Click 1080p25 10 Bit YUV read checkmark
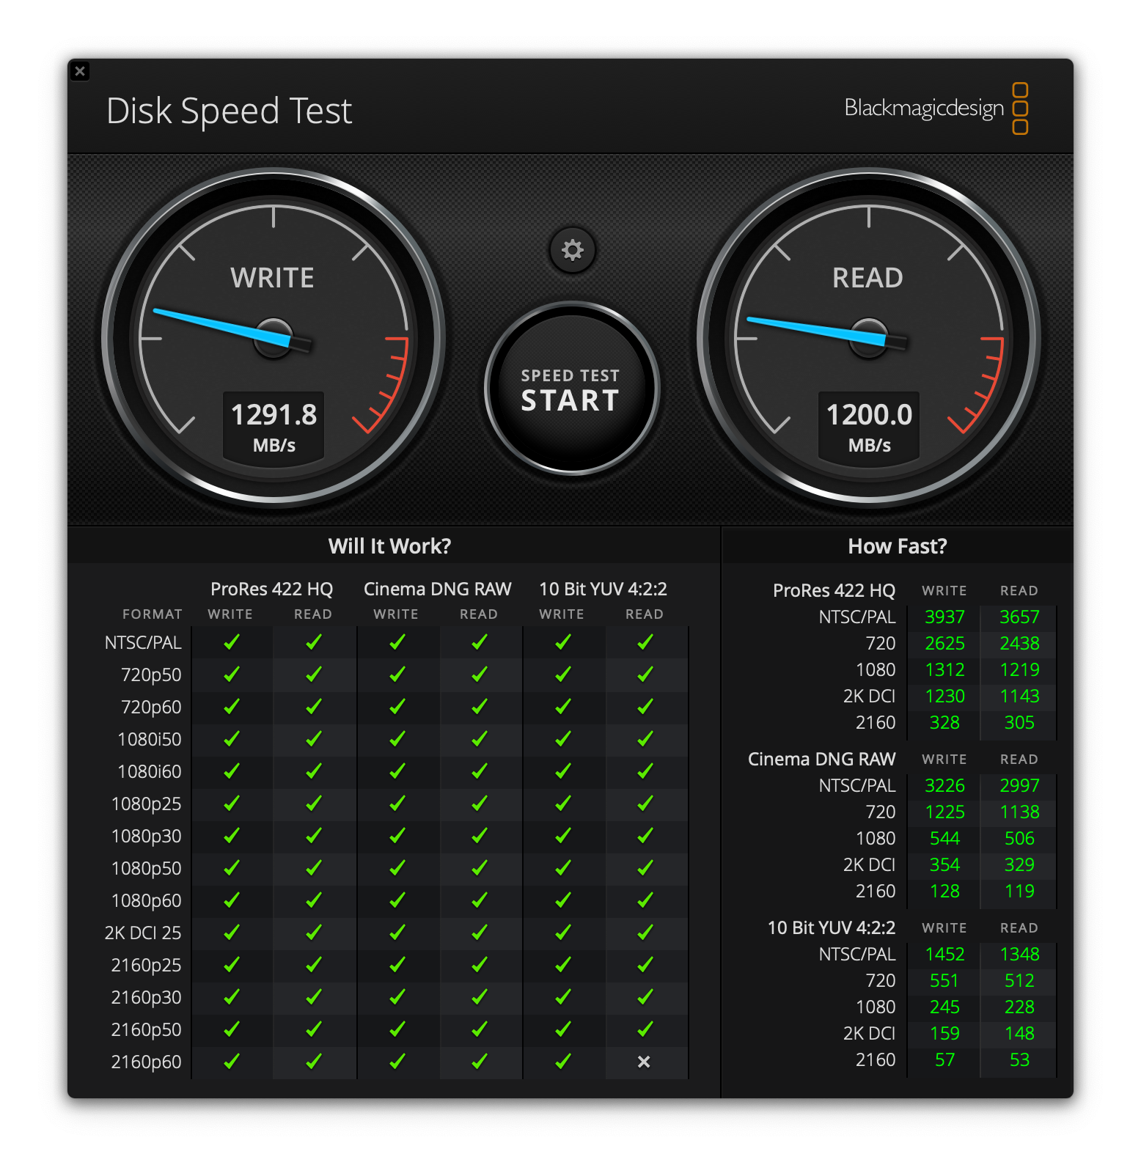 tap(645, 804)
